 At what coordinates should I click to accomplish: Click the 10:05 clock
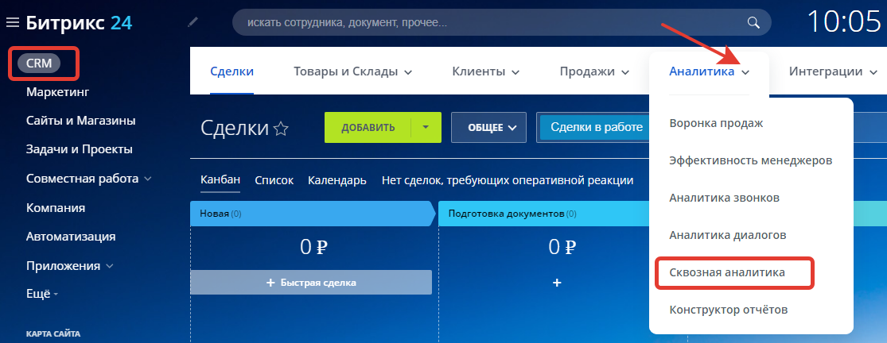point(843,22)
